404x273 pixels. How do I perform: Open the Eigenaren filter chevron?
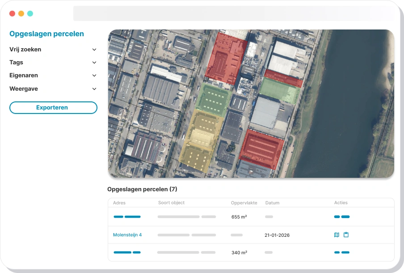click(x=94, y=76)
